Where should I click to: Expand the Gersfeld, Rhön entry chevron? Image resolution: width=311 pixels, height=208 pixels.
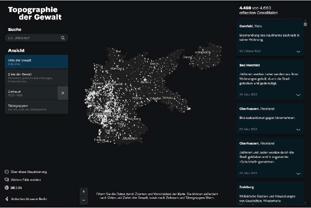click(x=298, y=52)
